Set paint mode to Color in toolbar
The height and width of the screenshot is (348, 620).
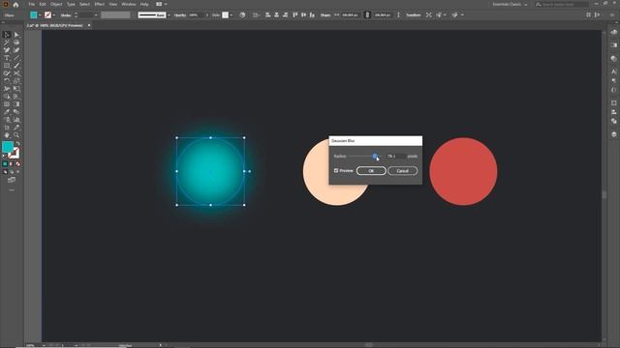(x=5, y=163)
